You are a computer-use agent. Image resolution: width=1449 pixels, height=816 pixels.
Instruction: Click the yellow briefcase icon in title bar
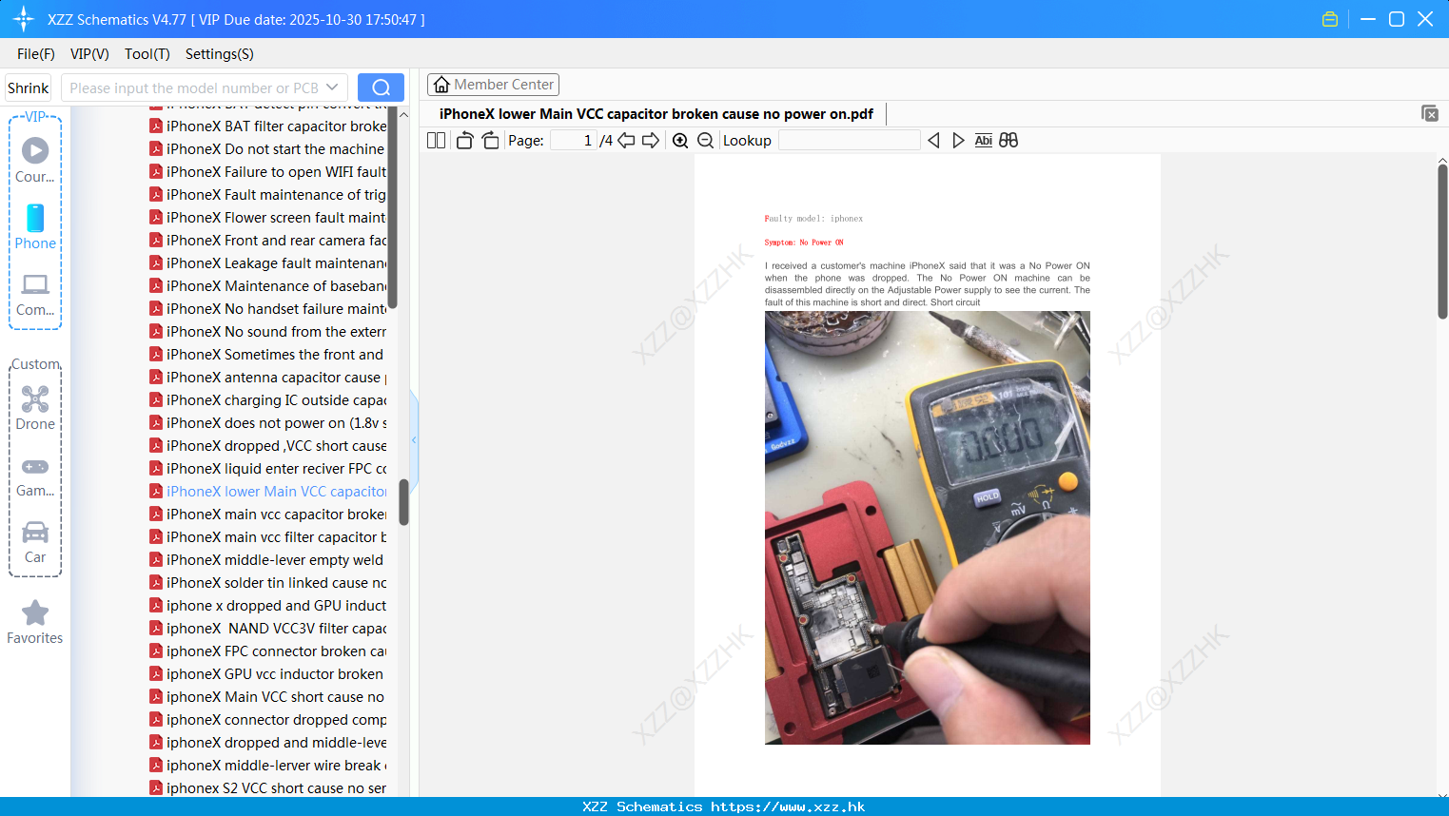click(1330, 19)
